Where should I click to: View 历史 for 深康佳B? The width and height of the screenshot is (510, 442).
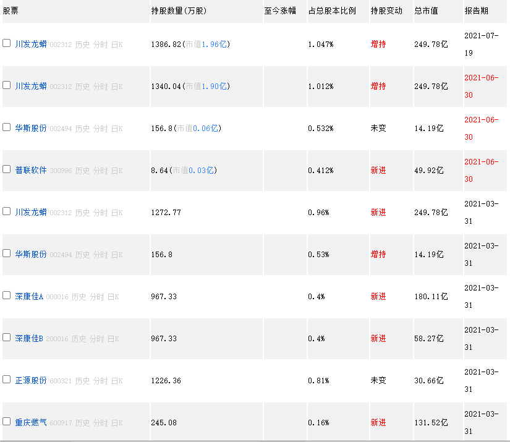(79, 339)
